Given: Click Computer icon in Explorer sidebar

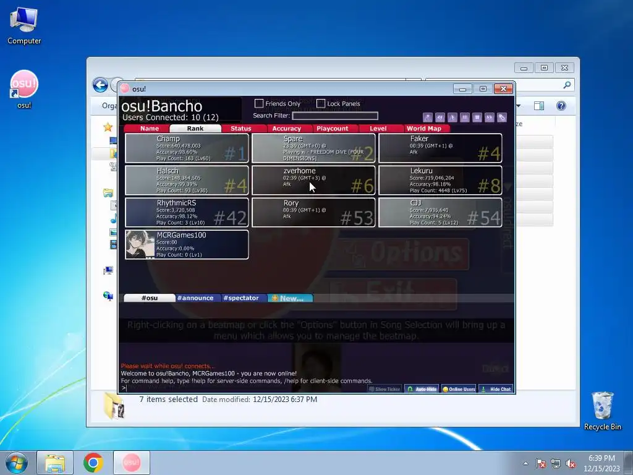Looking at the screenshot, I should point(108,270).
